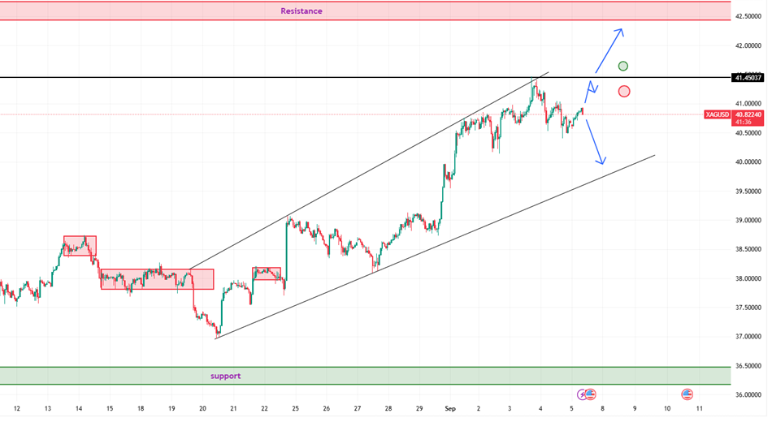Click date label 19 on time axis
The image size is (772, 422).
171,408
